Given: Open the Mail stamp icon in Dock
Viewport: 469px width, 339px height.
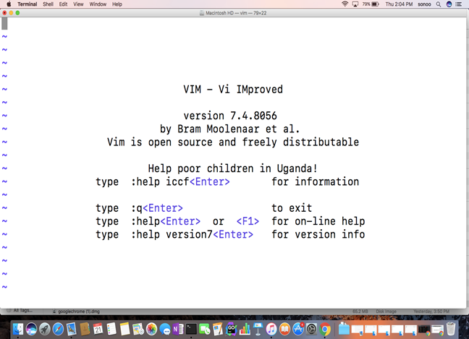Looking at the screenshot, I should point(72,329).
